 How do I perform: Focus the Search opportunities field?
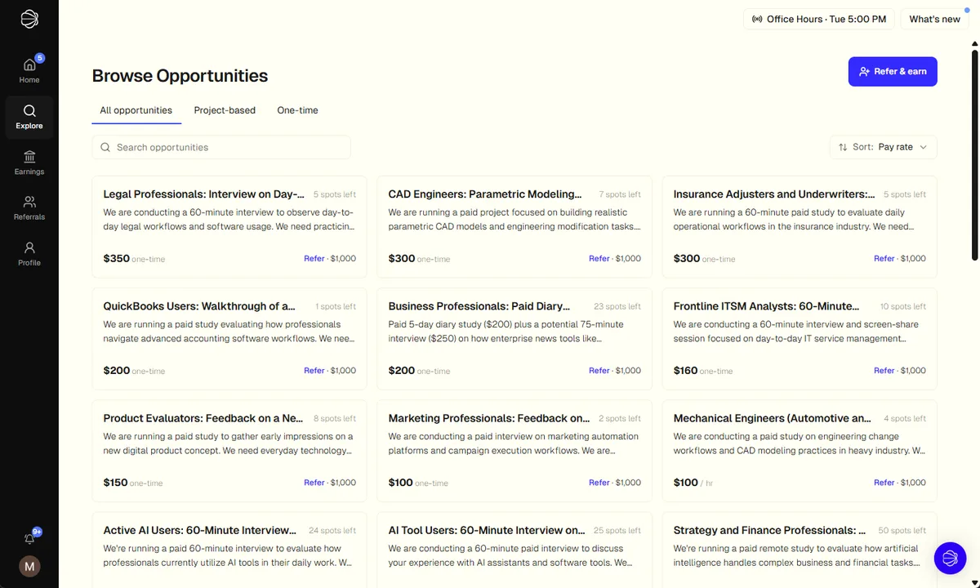click(221, 147)
